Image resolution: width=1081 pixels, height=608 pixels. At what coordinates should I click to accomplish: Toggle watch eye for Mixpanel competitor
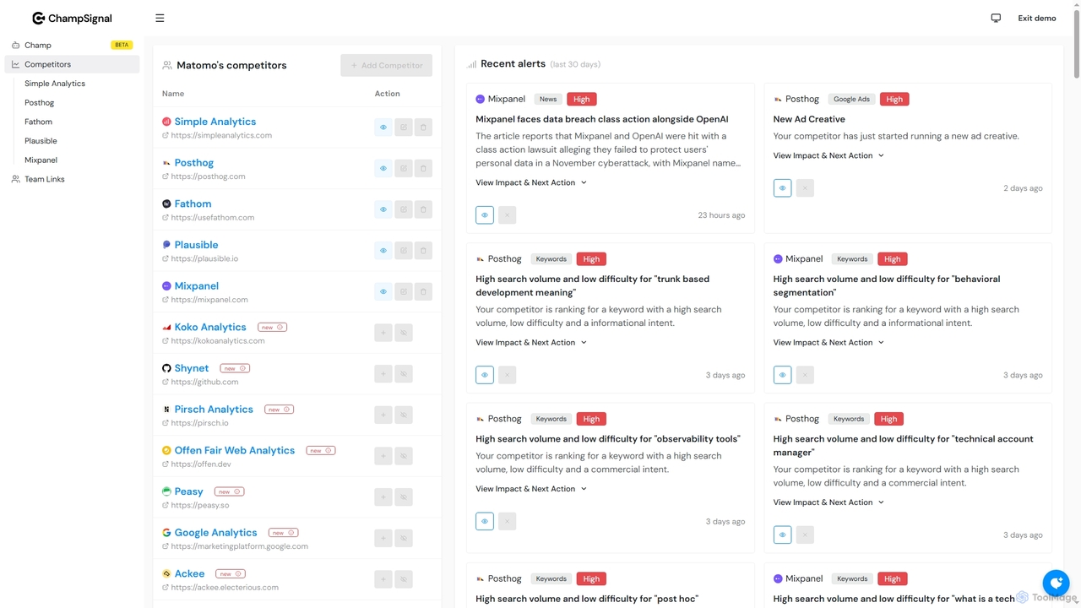point(383,291)
